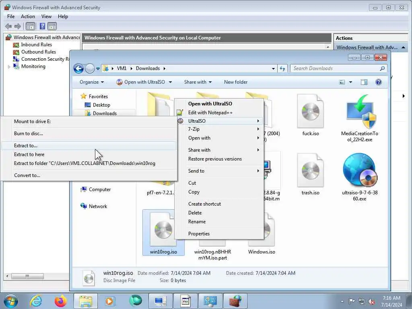Open Windows Media Player taskbar icon
The height and width of the screenshot is (309, 412).
click(109, 301)
